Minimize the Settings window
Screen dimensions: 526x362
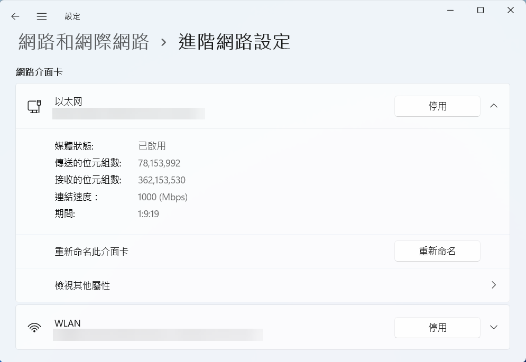pos(450,11)
